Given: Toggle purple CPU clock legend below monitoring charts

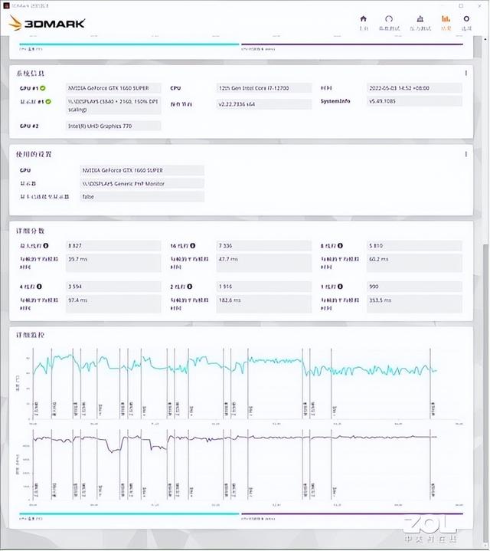Looking at the screenshot, I should 352,515.
